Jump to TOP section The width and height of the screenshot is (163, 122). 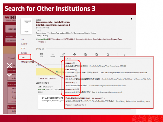coord(22,39)
